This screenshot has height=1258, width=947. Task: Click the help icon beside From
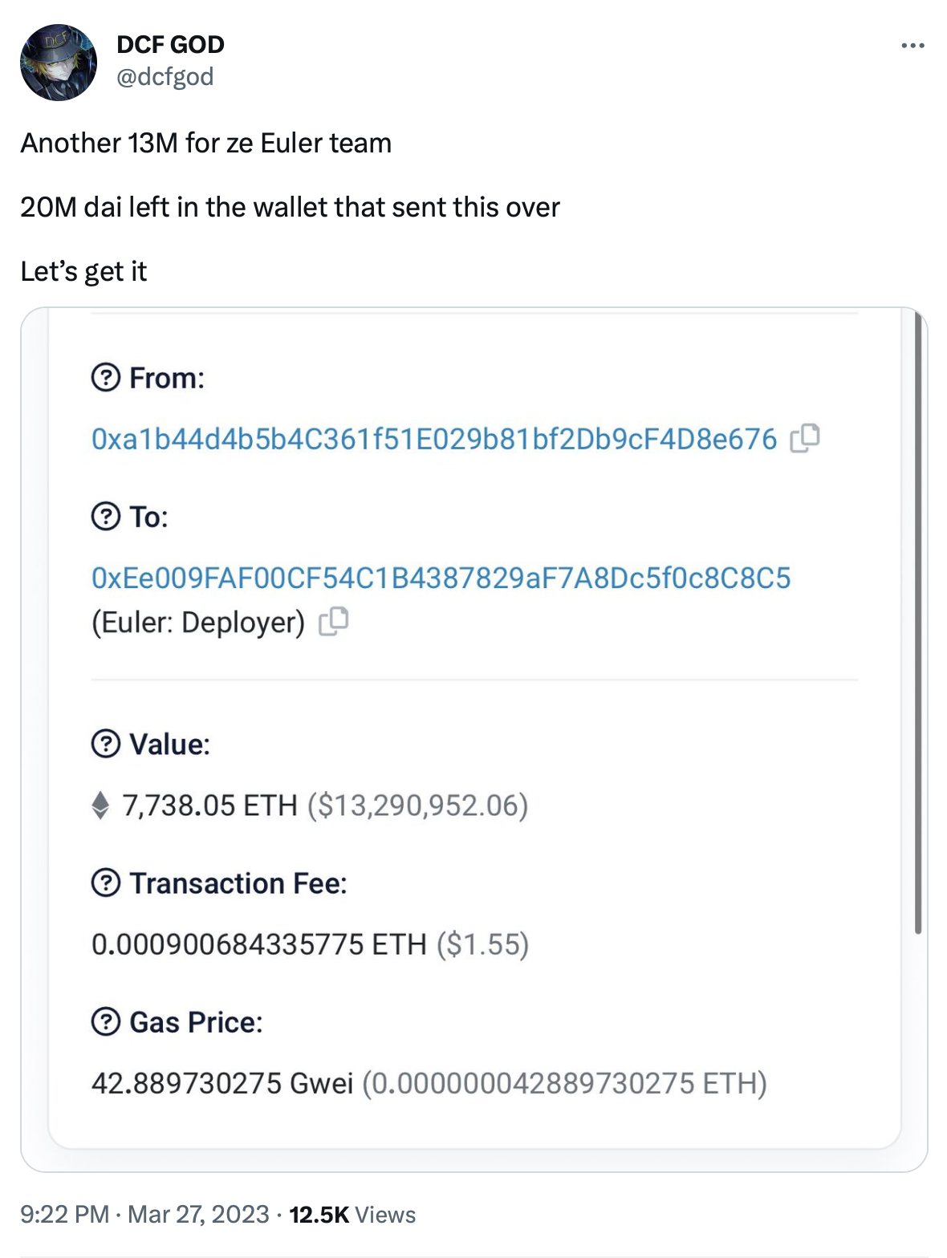click(x=106, y=377)
